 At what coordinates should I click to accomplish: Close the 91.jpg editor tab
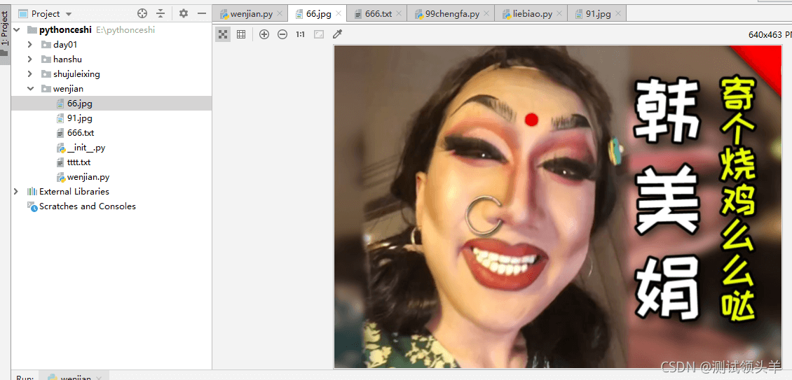618,14
